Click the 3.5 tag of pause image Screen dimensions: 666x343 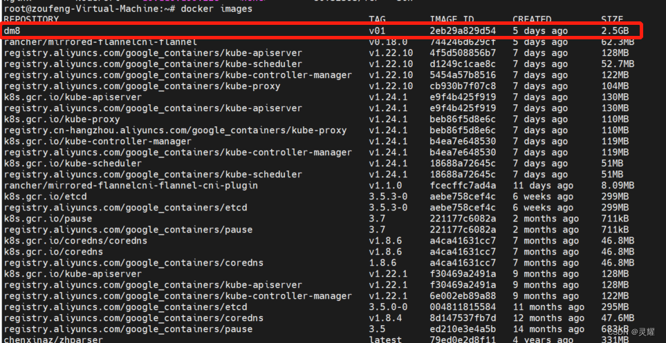(377, 329)
